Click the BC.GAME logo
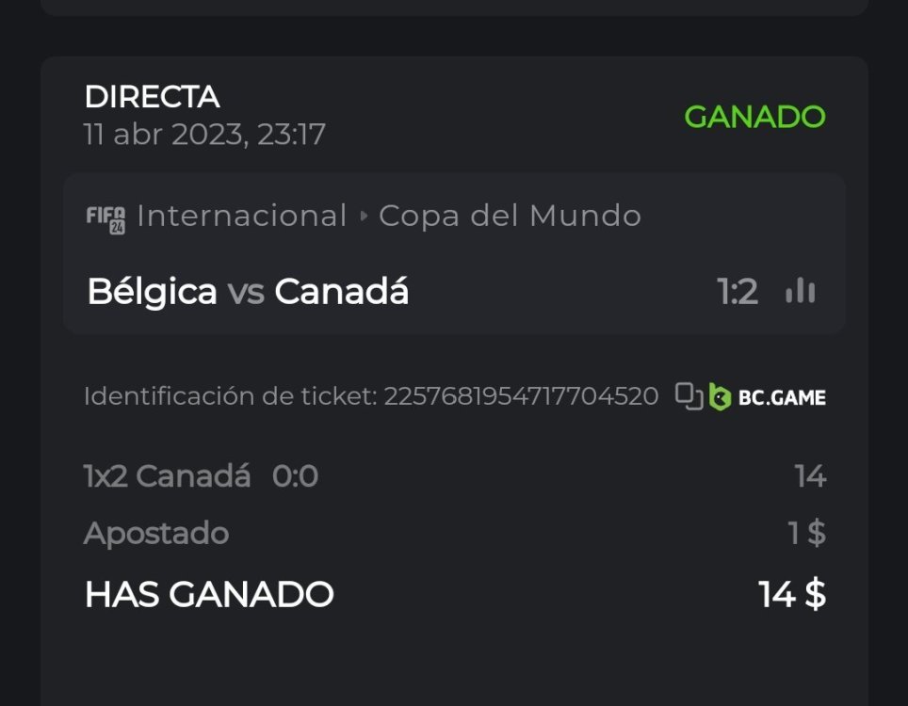 (768, 397)
